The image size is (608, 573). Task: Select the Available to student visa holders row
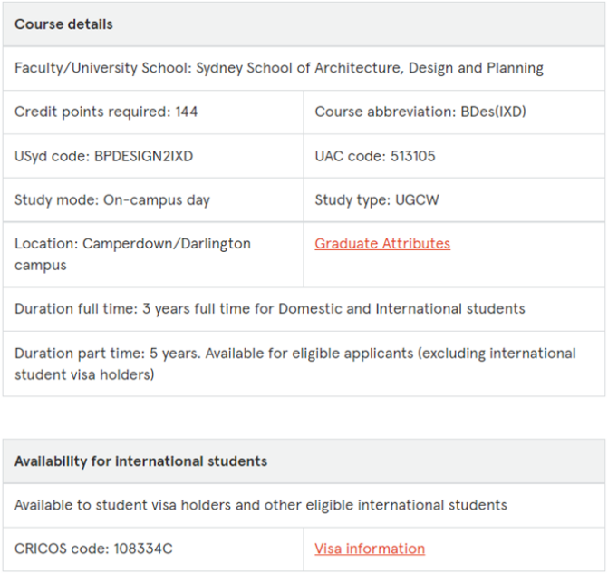click(261, 505)
